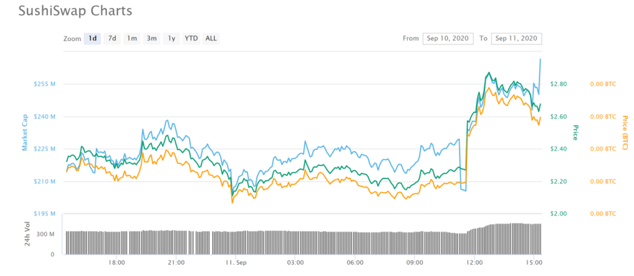Select the 1y zoom range
Image resolution: width=634 pixels, height=276 pixels.
point(172,38)
